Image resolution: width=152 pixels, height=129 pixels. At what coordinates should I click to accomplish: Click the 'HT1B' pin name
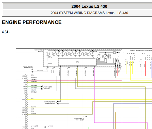coord(23,78)
